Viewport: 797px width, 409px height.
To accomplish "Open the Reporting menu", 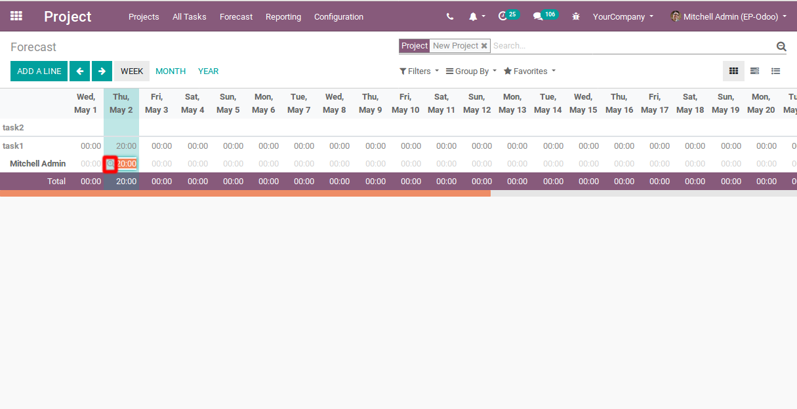I will pyautogui.click(x=283, y=16).
